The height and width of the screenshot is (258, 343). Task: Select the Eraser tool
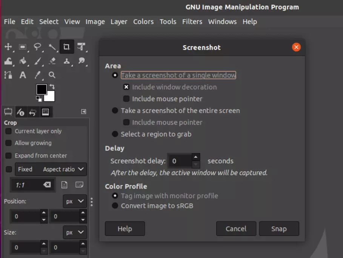click(x=52, y=61)
